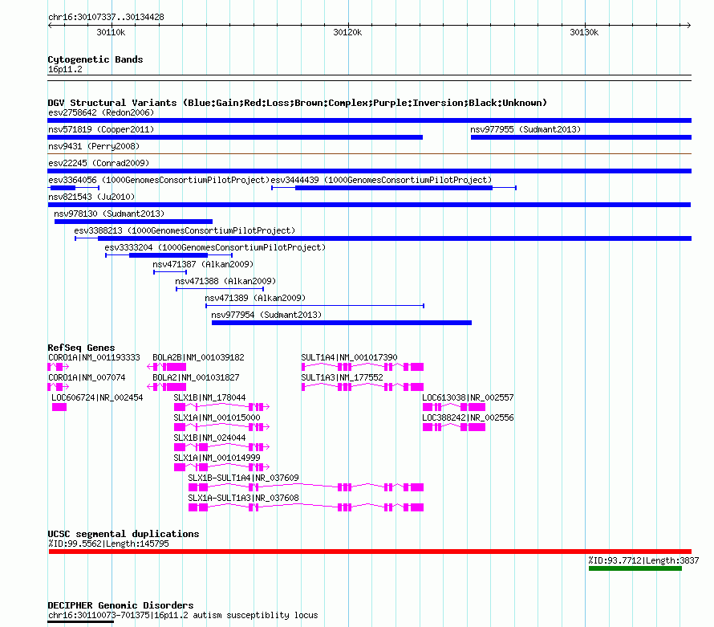Open UCSC segmental duplications track title
714x627 pixels.
[124, 534]
